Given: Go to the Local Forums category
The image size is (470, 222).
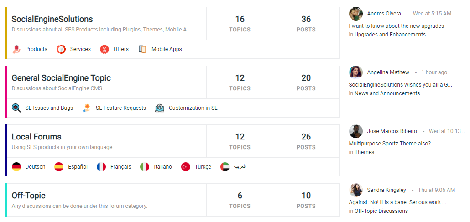Looking at the screenshot, I should point(37,137).
